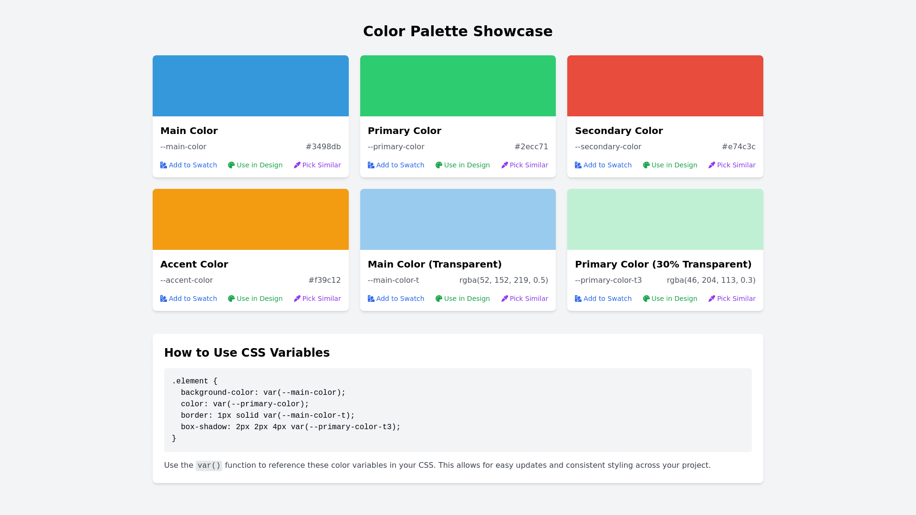Click swatch icon on Accent Color card

click(x=164, y=299)
